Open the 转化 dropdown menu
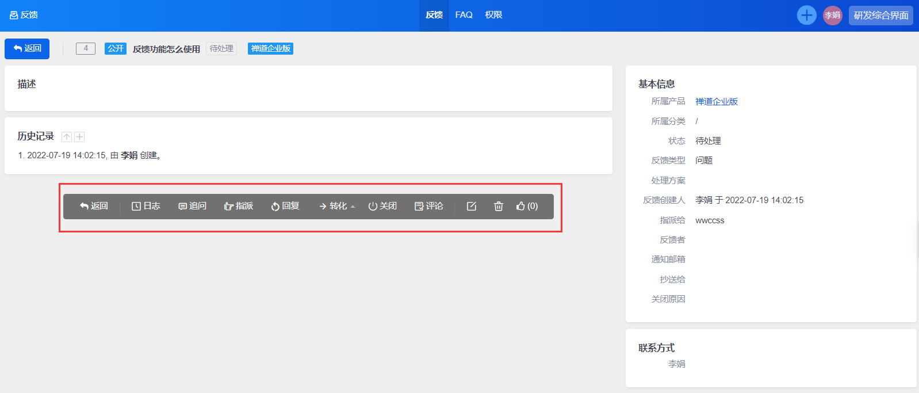The width and height of the screenshot is (919, 393). tap(337, 206)
